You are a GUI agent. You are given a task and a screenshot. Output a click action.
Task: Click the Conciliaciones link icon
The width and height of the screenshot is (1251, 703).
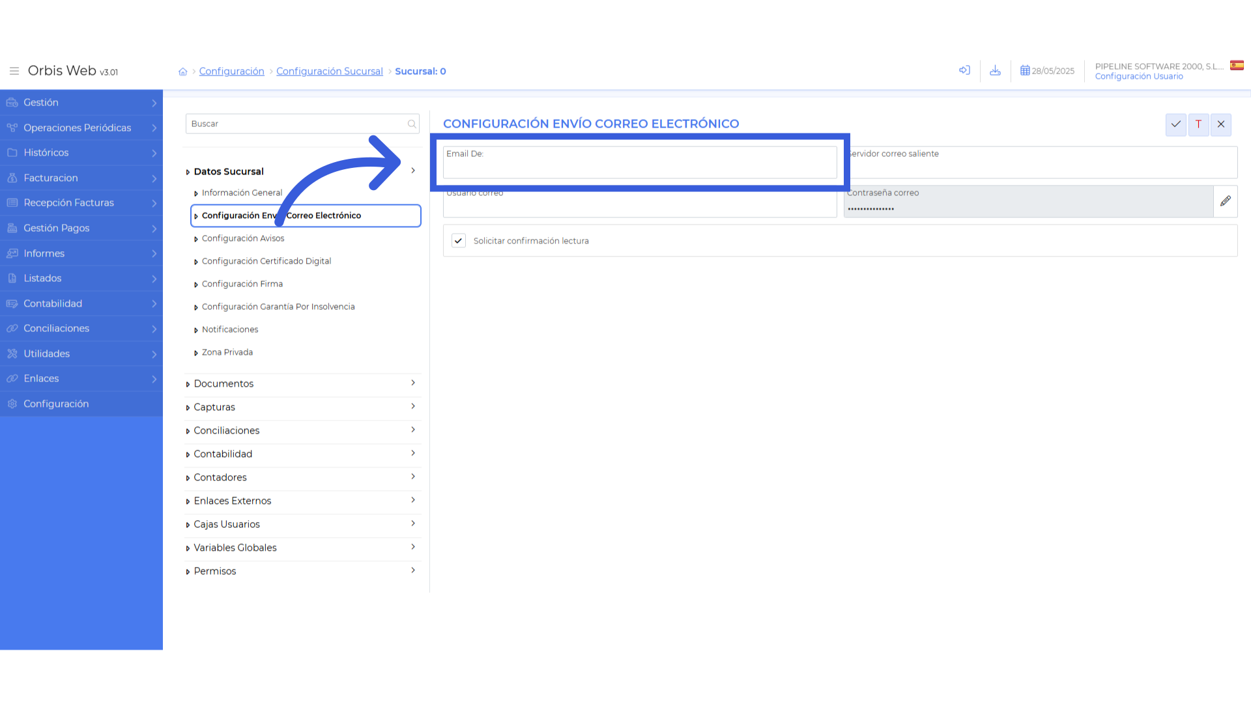tap(12, 328)
